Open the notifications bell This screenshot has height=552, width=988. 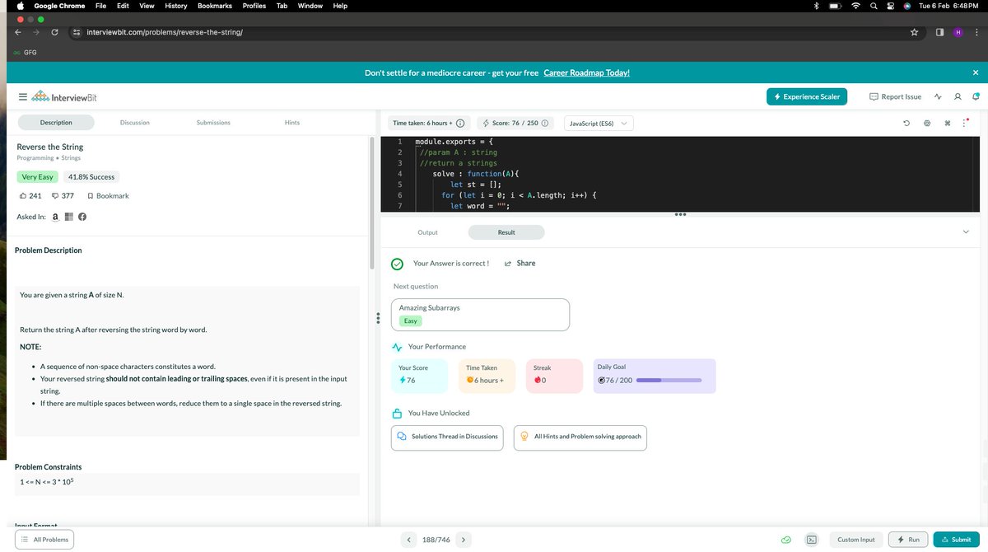click(x=975, y=96)
